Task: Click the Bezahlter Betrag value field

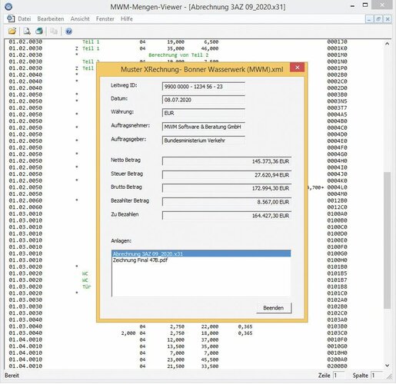Action: pos(227,202)
